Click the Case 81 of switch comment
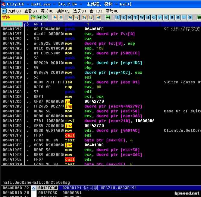The width and height of the screenshot is (201, 197). click(182, 111)
